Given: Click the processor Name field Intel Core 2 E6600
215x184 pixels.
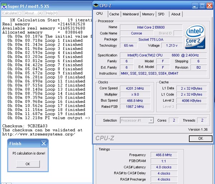Looking at the screenshot, I should [151, 27].
